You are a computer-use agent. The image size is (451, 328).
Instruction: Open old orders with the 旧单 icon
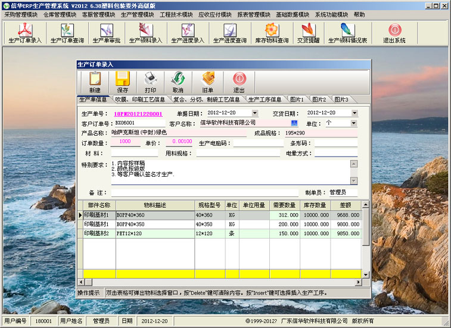pyautogui.click(x=207, y=82)
